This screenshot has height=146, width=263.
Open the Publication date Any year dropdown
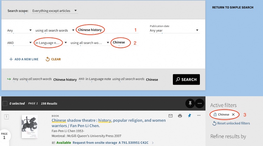coord(174,31)
